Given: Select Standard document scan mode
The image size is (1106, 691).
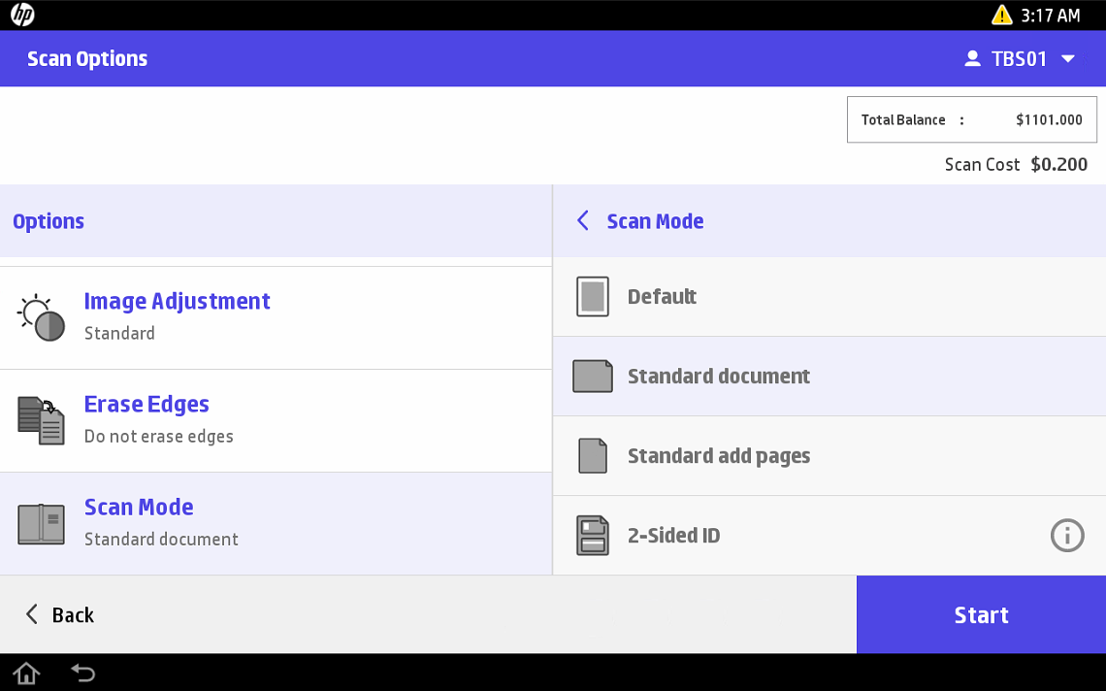Looking at the screenshot, I should tap(718, 377).
